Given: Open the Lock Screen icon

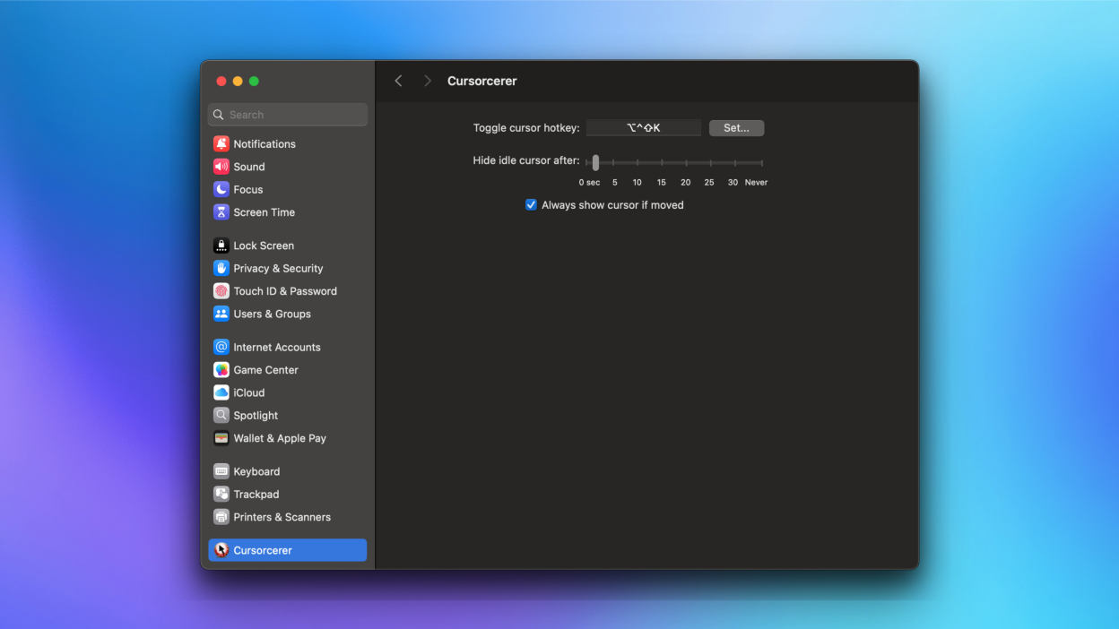Looking at the screenshot, I should click(221, 246).
